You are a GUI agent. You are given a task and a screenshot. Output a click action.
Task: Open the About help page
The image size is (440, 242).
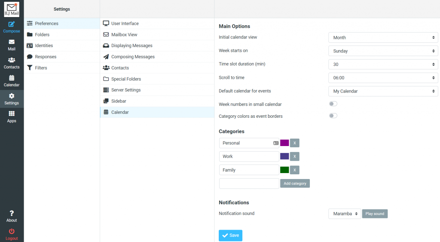[12, 216]
